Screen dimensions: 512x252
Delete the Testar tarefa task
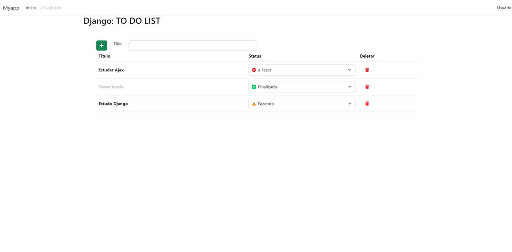click(367, 87)
